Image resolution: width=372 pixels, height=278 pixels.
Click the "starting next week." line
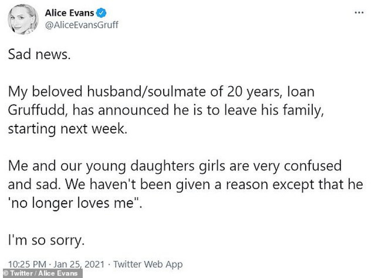tap(68, 128)
